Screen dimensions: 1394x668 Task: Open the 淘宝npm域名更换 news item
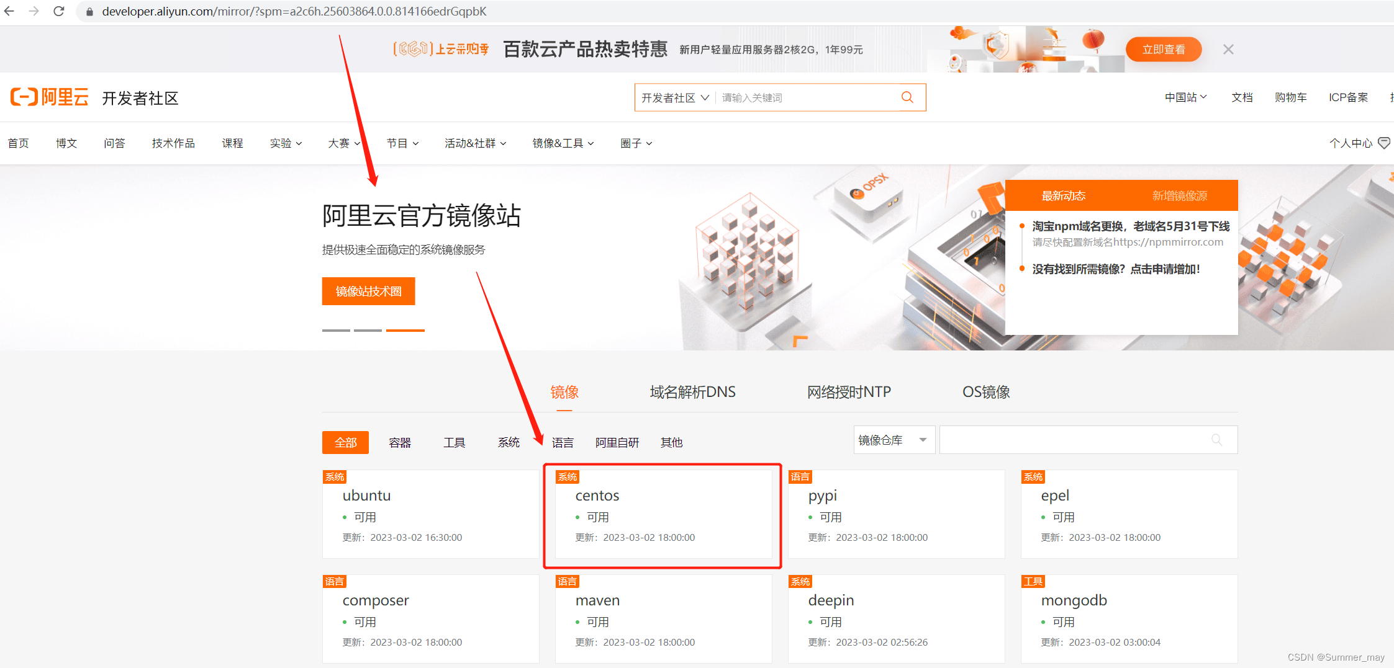(1131, 226)
